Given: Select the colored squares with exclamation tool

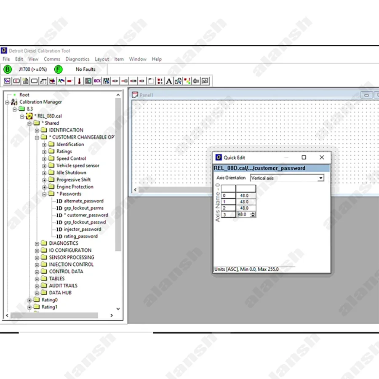Looking at the screenshot, I should click(187, 81).
